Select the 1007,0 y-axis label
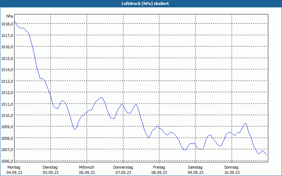This screenshot has width=282, height=176. (7, 149)
